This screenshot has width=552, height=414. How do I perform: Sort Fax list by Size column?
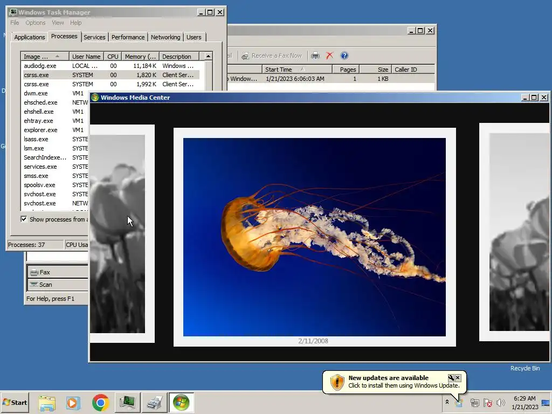pos(375,70)
